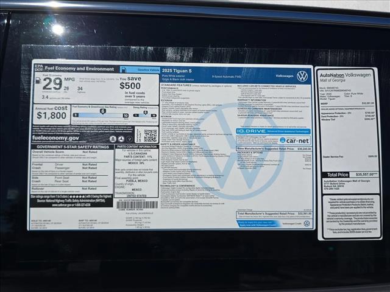Click the first round agency seal next to fueleconomy.gov
Viewport: 390px width, 292px height.
pos(113,139)
